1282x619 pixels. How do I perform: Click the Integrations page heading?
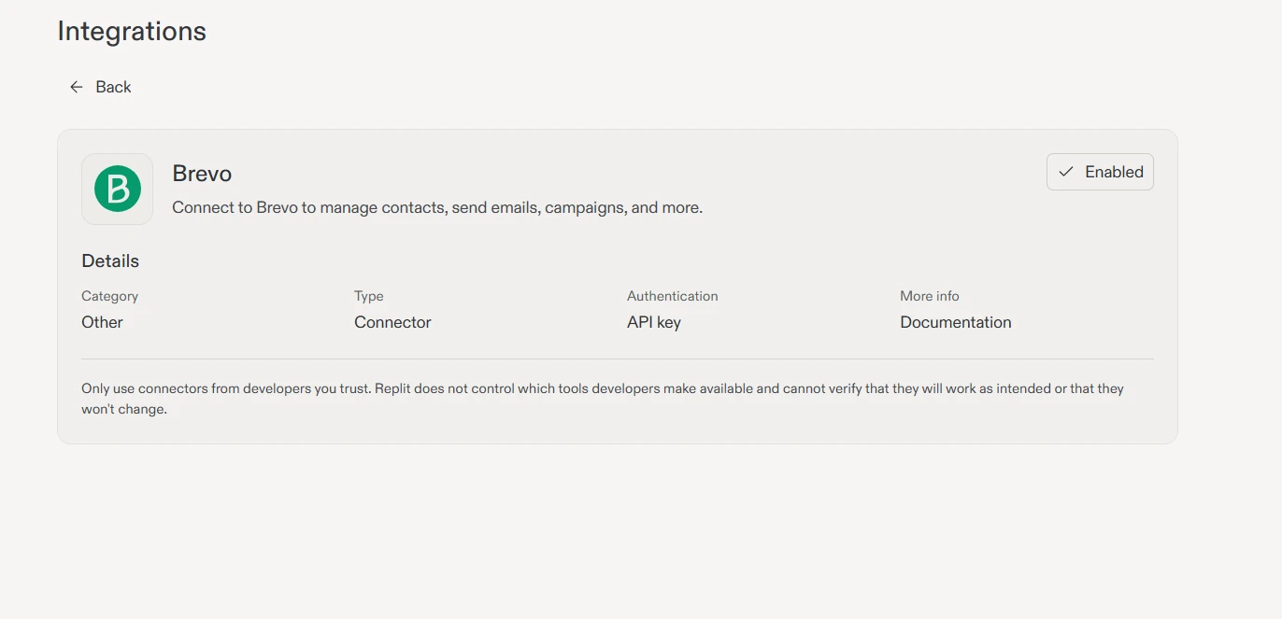[x=132, y=31]
